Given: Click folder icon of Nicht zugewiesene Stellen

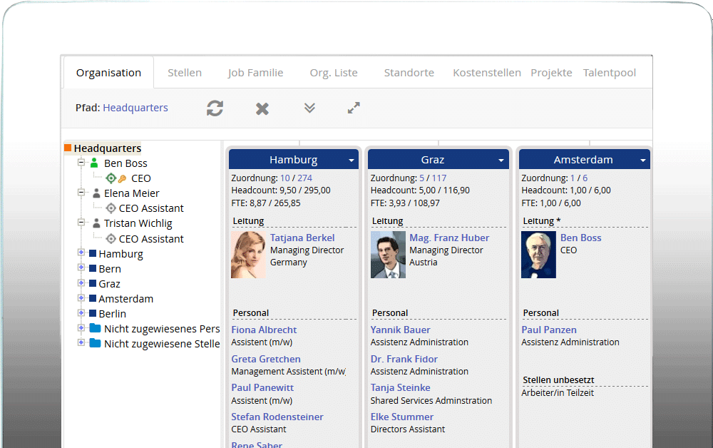Looking at the screenshot, I should point(95,343).
